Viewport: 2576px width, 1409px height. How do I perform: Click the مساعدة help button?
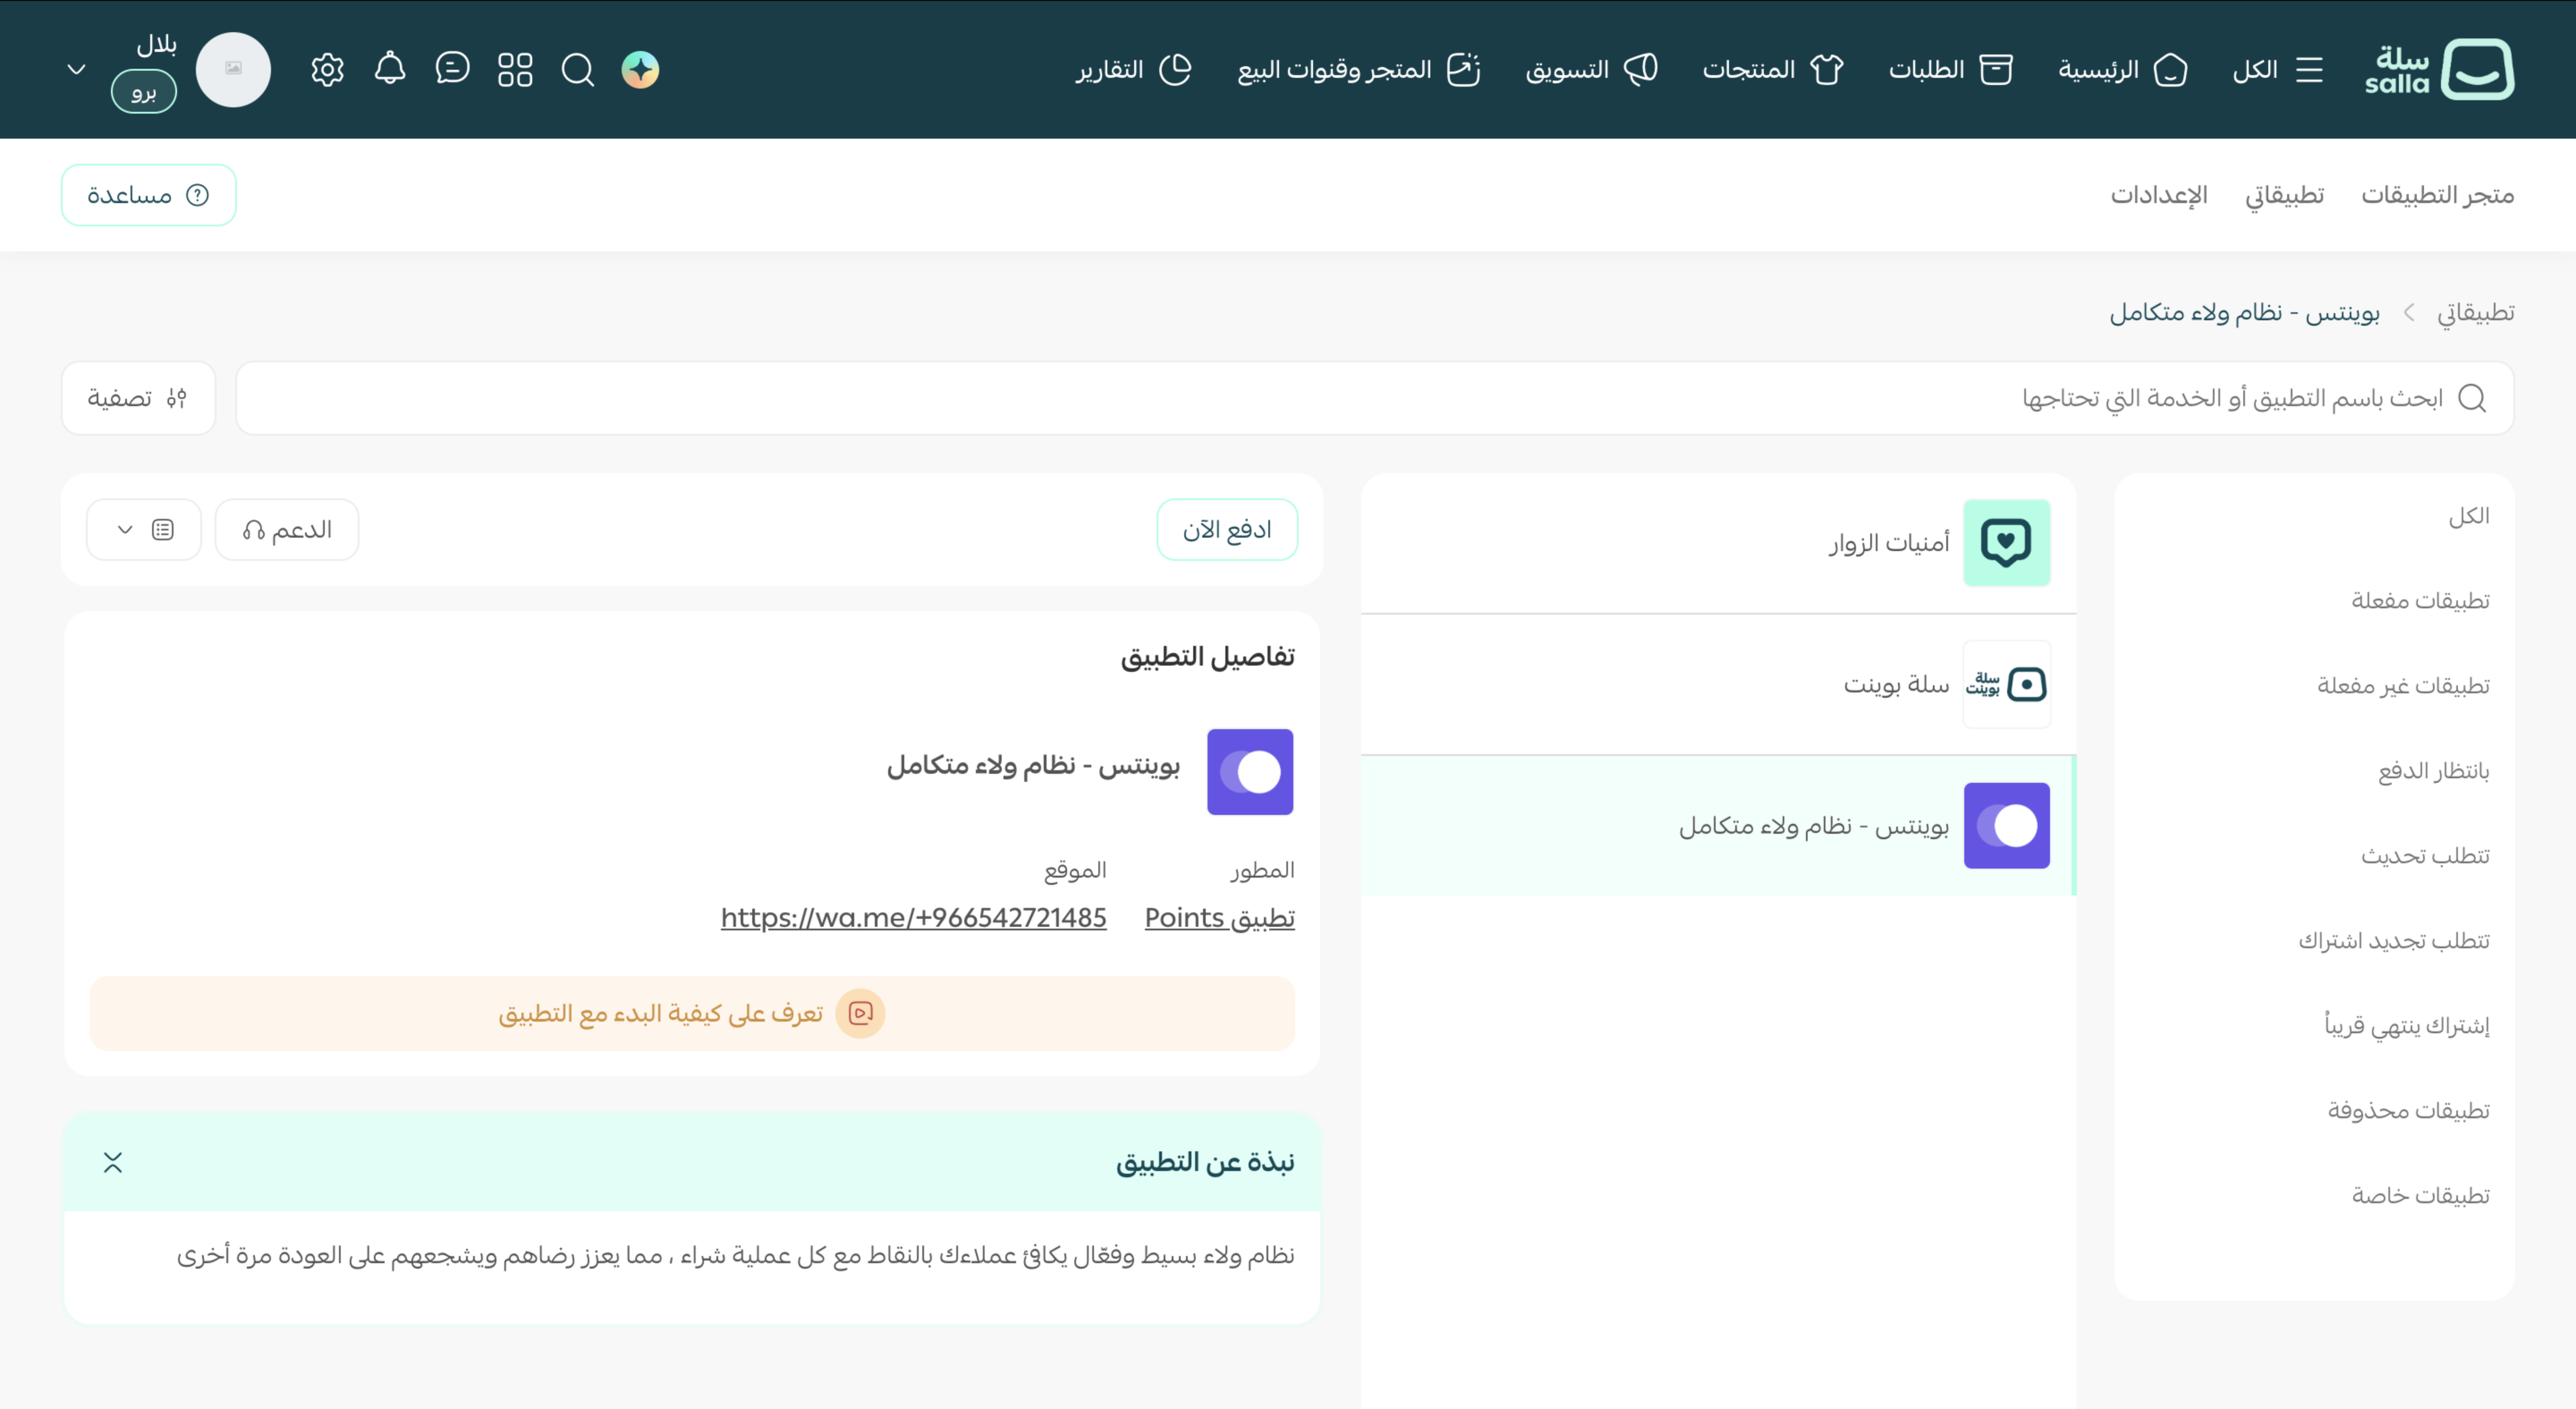pos(148,195)
